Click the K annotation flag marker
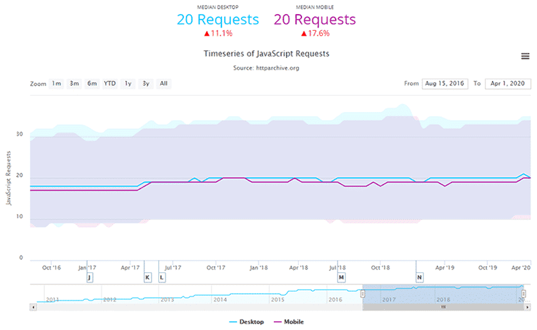Image resolution: width=537 pixels, height=330 pixels. pyautogui.click(x=148, y=277)
